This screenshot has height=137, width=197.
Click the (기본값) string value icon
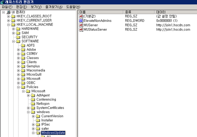[x=81, y=16]
